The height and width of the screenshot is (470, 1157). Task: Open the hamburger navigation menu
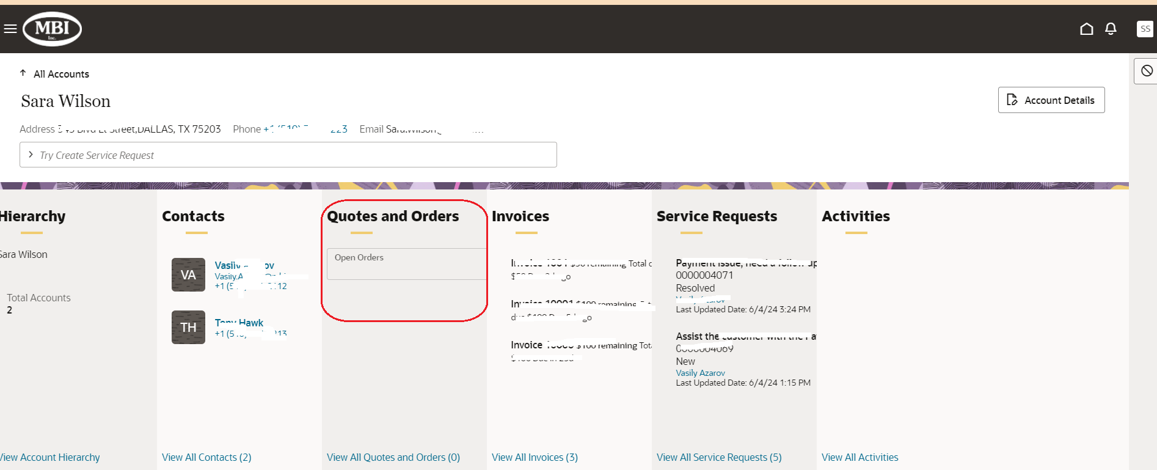click(10, 29)
